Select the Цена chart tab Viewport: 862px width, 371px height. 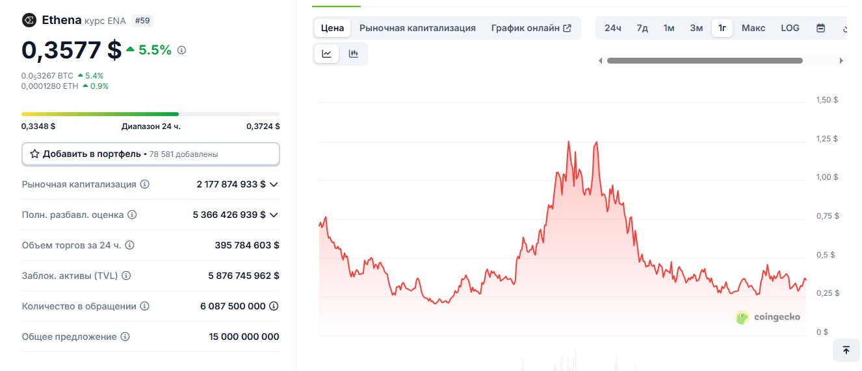pyautogui.click(x=332, y=28)
